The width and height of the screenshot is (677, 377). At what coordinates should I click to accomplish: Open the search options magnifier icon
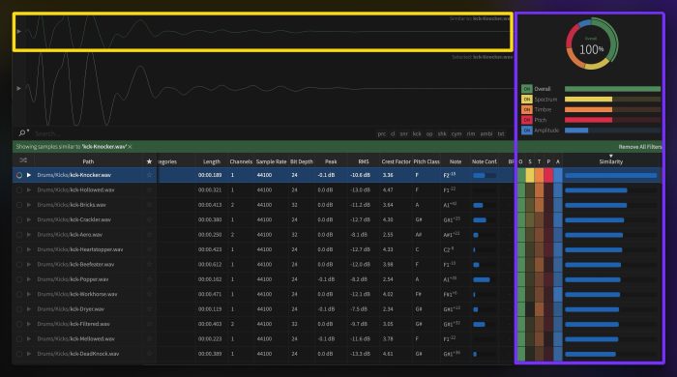[23, 132]
